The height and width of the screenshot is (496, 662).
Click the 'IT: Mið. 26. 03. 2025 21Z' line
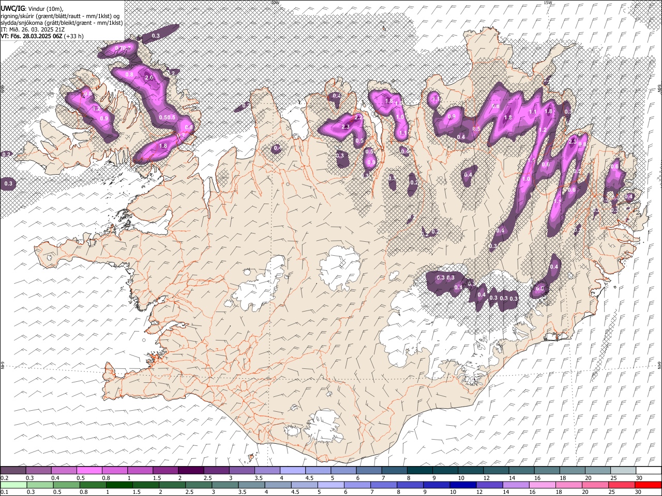33,29
